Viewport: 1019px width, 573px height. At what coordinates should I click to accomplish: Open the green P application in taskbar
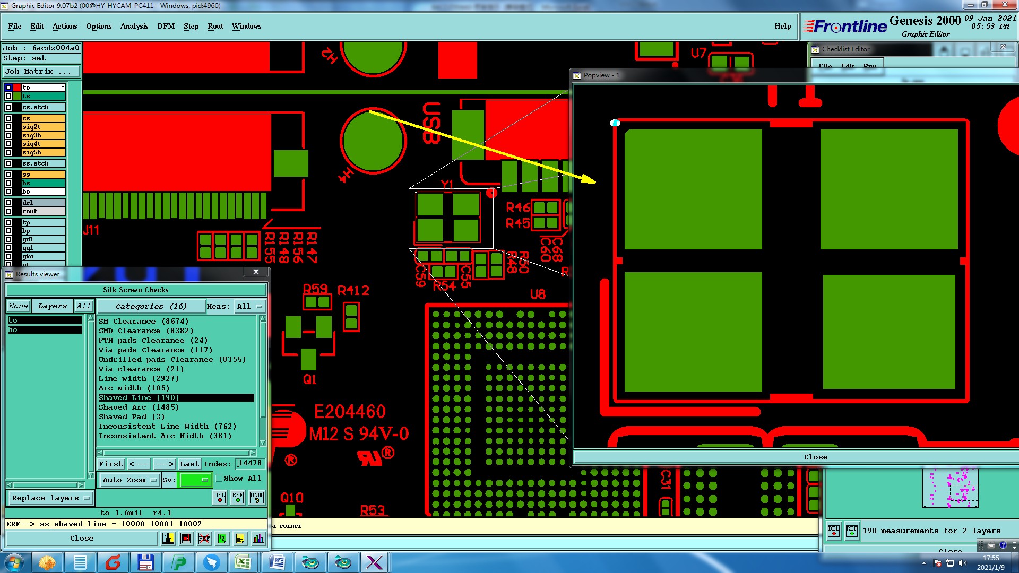coord(179,562)
